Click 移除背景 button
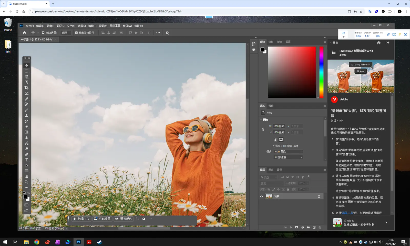The width and height of the screenshot is (410, 246). tap(102, 219)
